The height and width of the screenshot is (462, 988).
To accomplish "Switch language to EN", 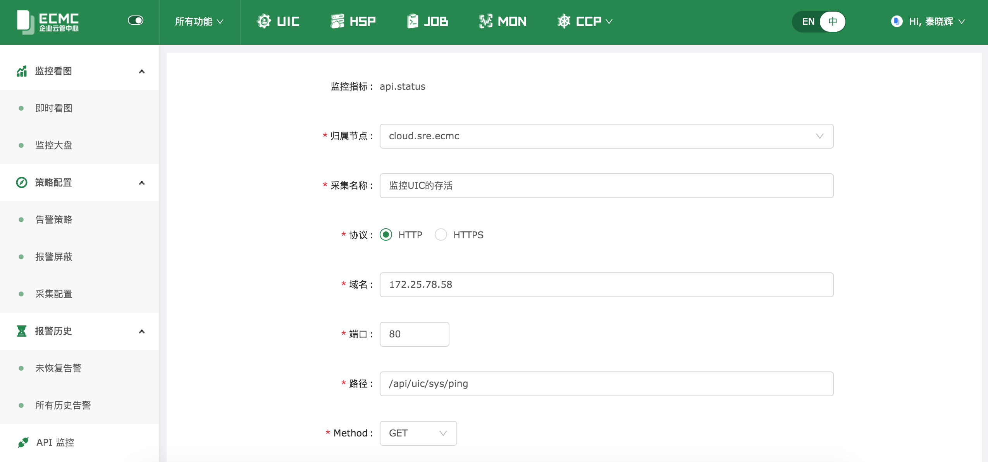I will (808, 22).
